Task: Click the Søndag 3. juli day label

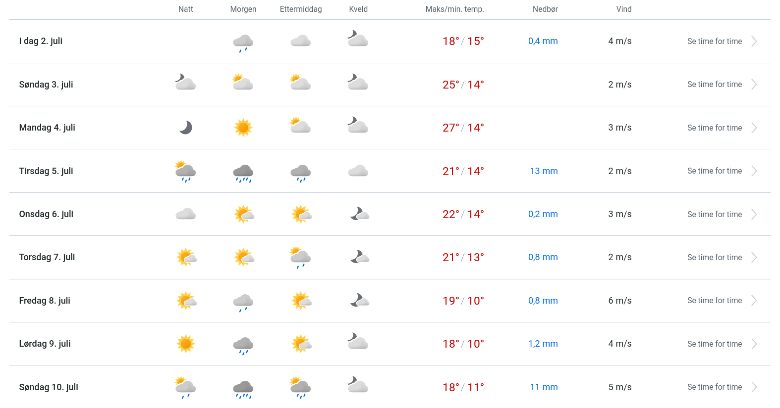Action: [46, 85]
